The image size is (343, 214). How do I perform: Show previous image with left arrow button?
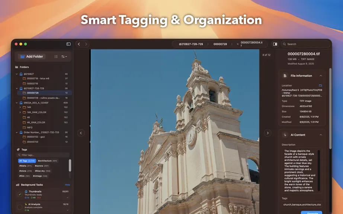81,133
